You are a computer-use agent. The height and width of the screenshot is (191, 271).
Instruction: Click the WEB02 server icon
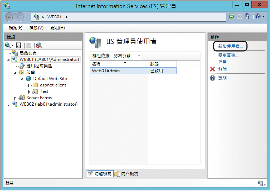click(x=15, y=104)
